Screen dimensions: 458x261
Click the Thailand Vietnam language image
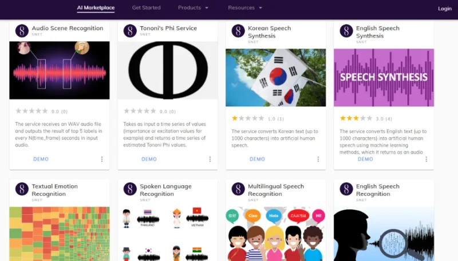pos(168,234)
